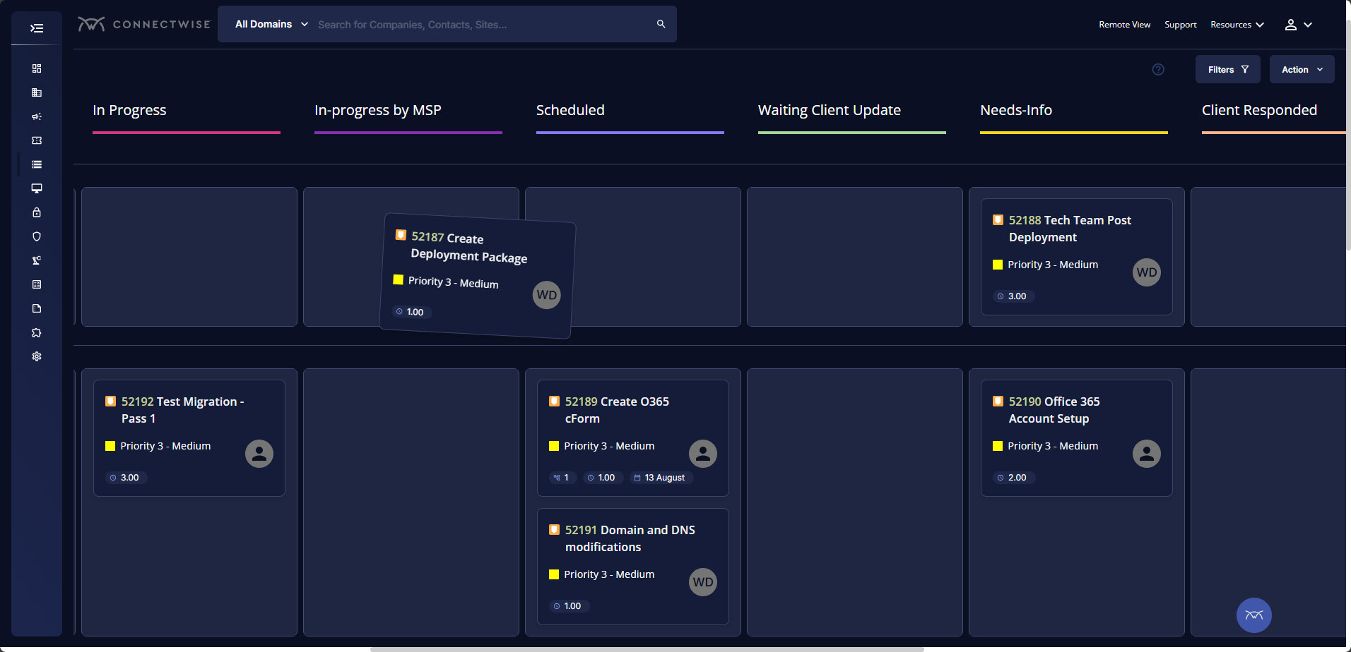The image size is (1351, 652).
Task: Select the monitor devices icon in sidebar
Action: click(x=37, y=188)
